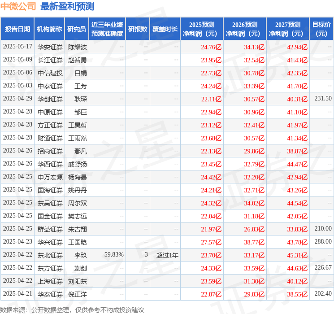Click the 2025预测净利润 column header
The width and height of the screenshot is (334, 314).
(x=202, y=29)
